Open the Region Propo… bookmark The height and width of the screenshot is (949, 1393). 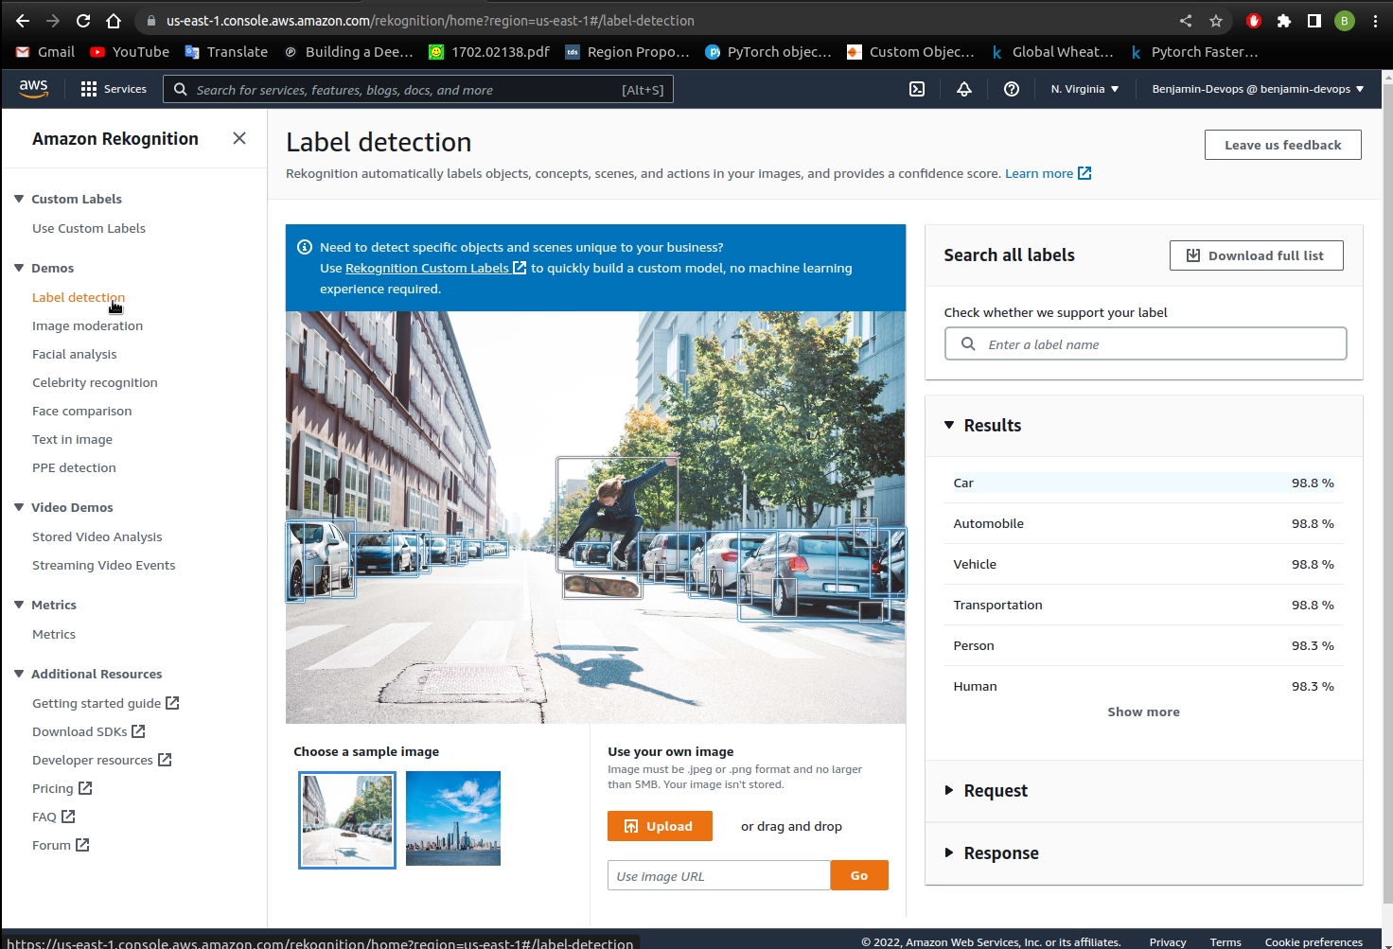627,52
